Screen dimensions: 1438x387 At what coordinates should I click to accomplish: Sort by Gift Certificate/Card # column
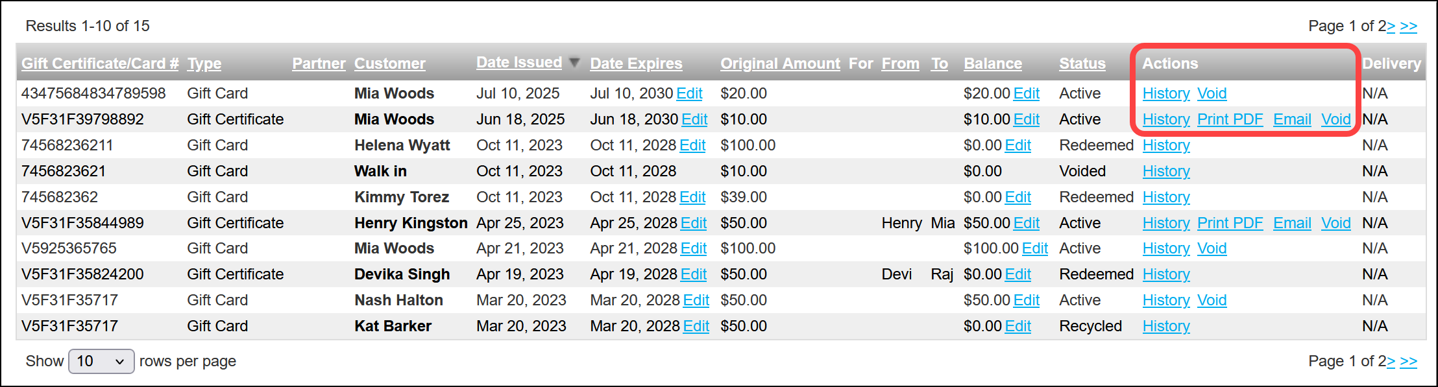[100, 64]
